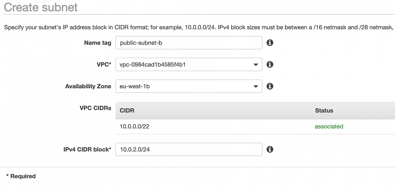
Task: Click into the IPv4 CIDR block field
Action: pos(188,149)
